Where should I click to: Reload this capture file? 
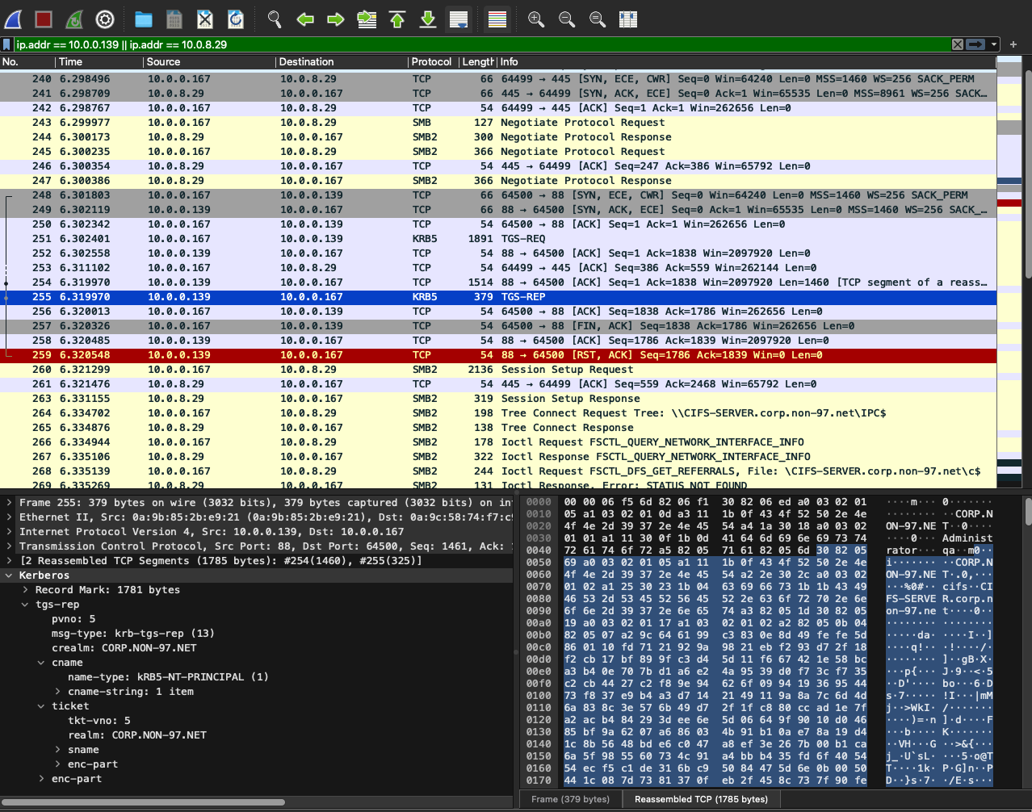pyautogui.click(x=236, y=19)
